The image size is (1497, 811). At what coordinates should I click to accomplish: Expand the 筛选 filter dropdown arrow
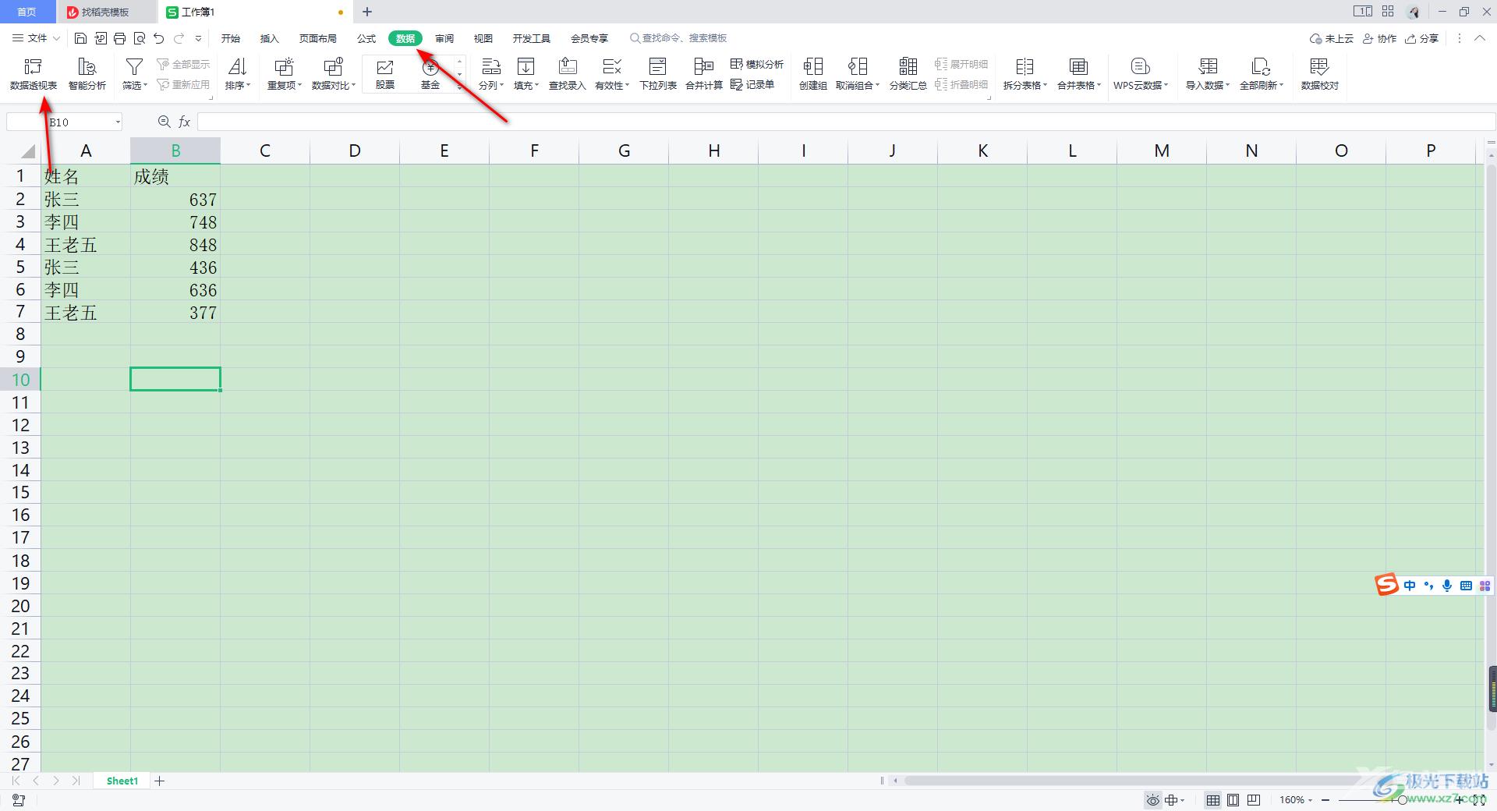(x=146, y=85)
